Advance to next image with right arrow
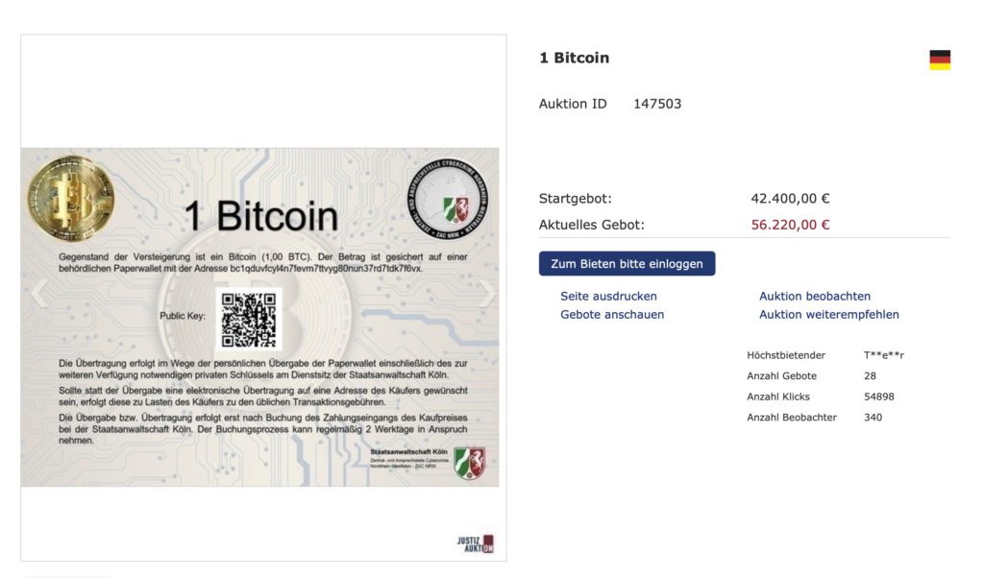The height and width of the screenshot is (578, 984). pyautogui.click(x=486, y=293)
